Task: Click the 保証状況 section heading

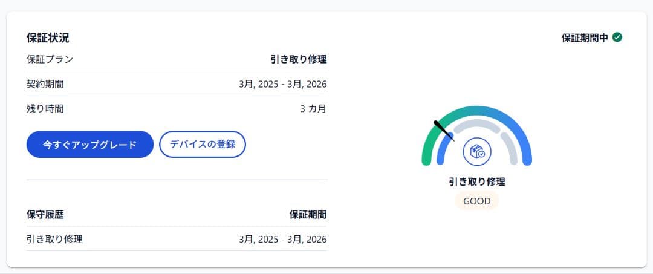Action: (x=48, y=38)
